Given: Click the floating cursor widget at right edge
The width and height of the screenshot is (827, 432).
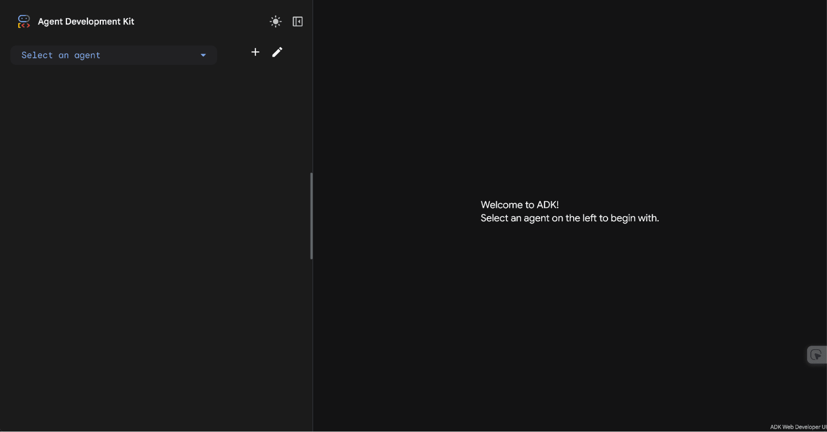Looking at the screenshot, I should tap(817, 355).
